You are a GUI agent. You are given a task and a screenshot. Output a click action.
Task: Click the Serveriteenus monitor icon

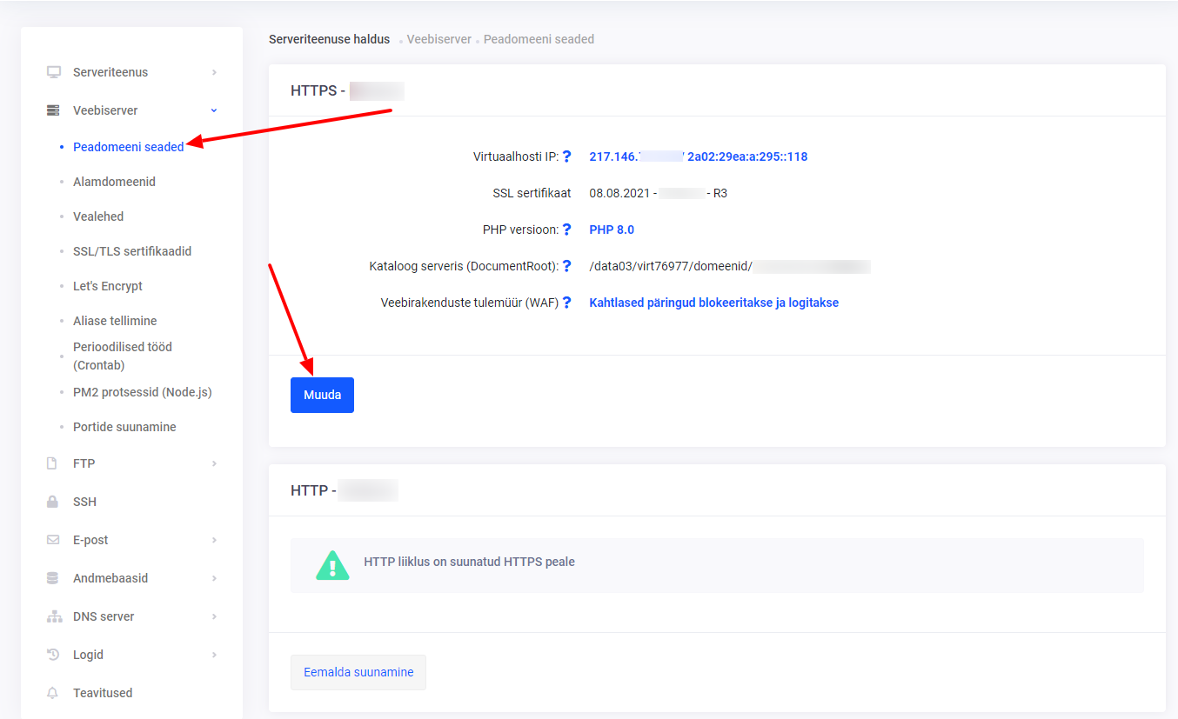[x=54, y=72]
